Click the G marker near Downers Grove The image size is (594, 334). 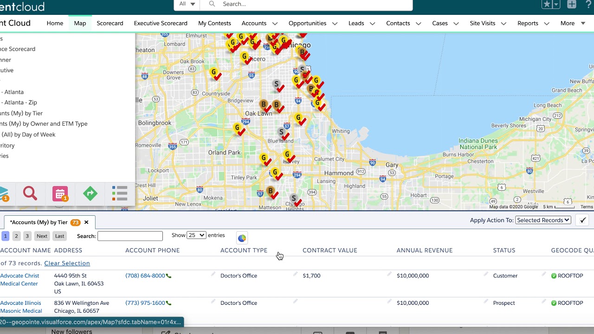pyautogui.click(x=214, y=72)
